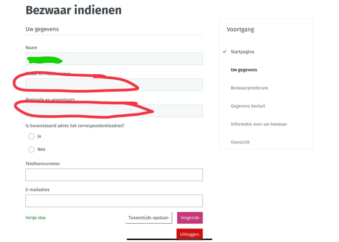339x242 pixels.
Task: Select Informatie over uw bezwaar step
Action: 258,124
